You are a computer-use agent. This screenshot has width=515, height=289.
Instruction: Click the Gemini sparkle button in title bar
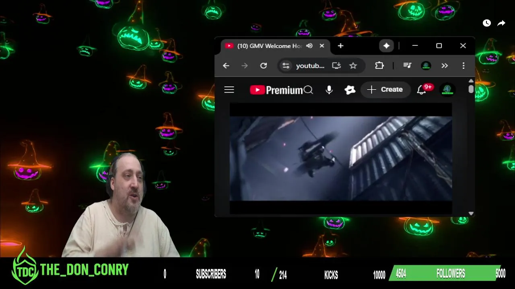(386, 46)
